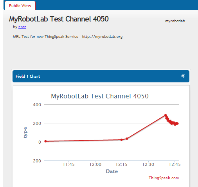Select the first data point near zero
Image resolution: width=198 pixels, height=187 pixels.
pyautogui.click(x=45, y=141)
